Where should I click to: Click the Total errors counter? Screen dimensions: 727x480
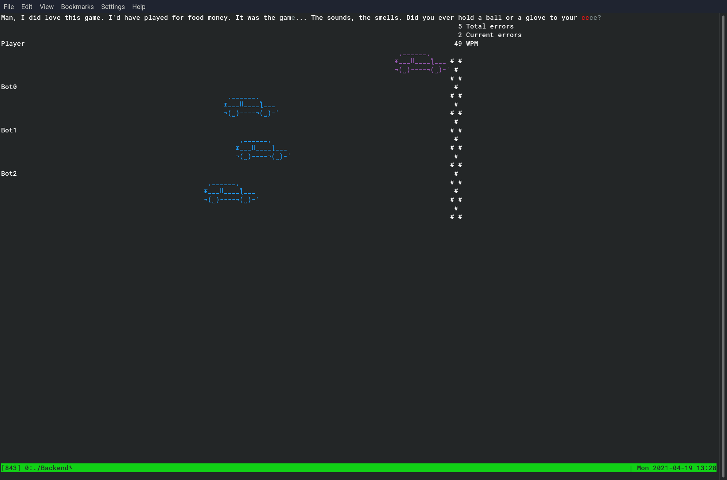(486, 26)
